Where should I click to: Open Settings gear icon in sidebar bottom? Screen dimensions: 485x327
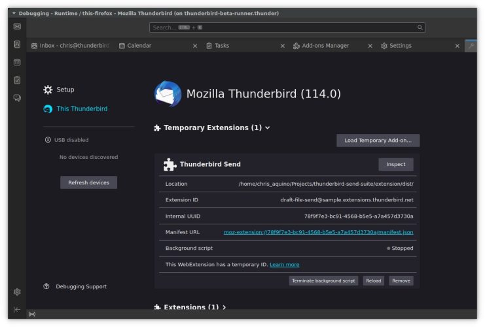(17, 292)
